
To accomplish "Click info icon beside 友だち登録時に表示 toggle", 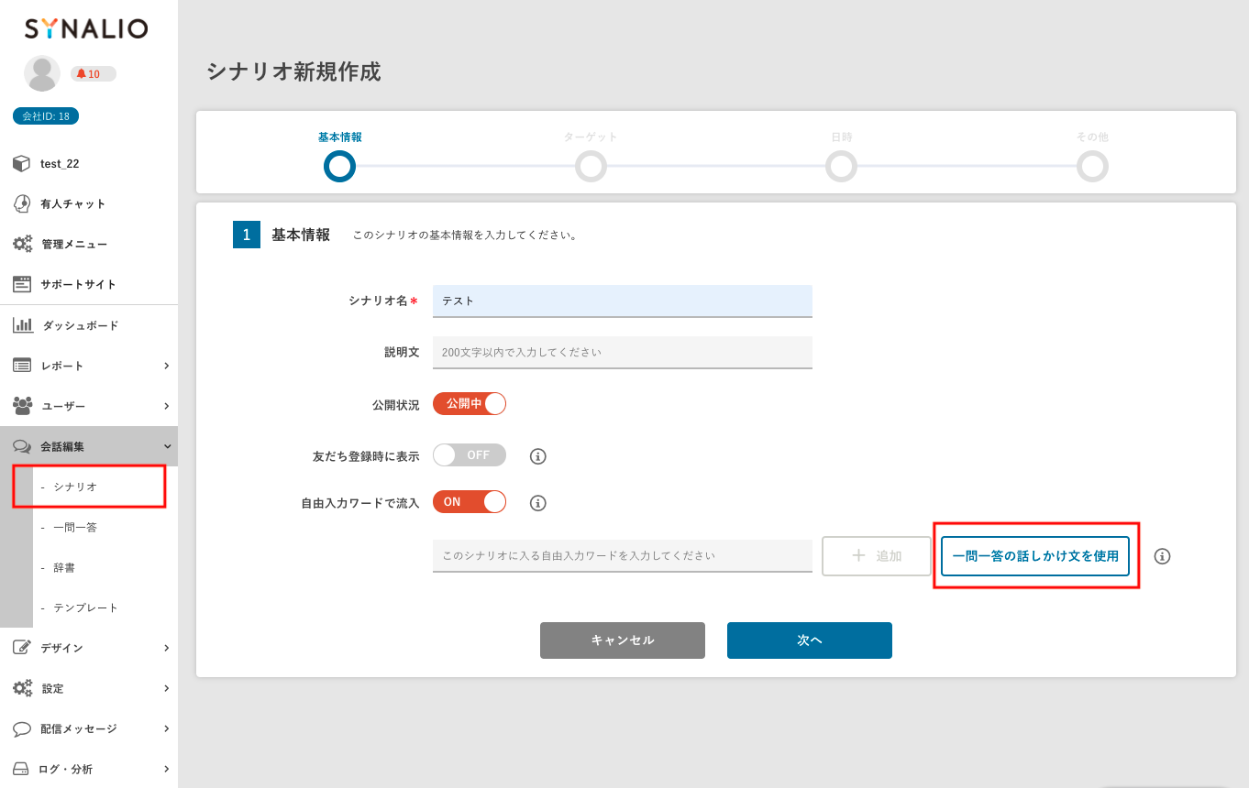I will pyautogui.click(x=538, y=456).
